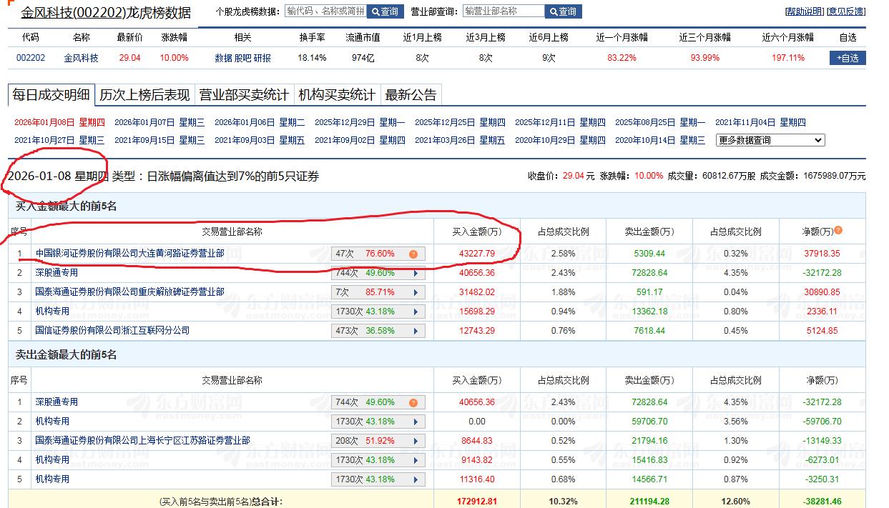
Task: Switch to 最新公告 tab
Action: pos(411,95)
